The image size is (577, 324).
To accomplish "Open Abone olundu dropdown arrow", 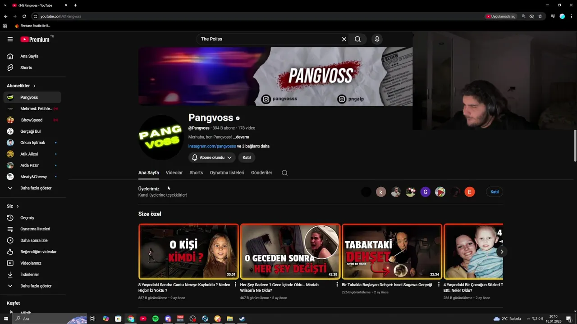I will tap(229, 157).
